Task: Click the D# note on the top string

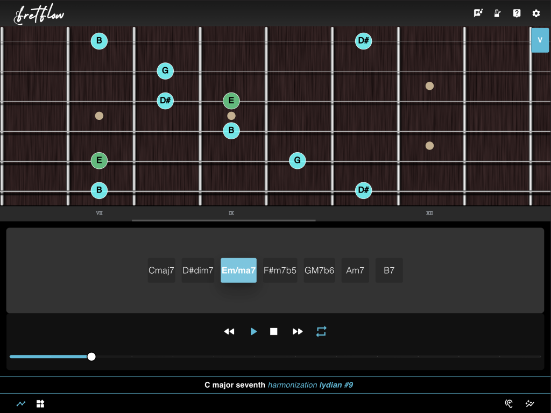Action: click(x=363, y=41)
